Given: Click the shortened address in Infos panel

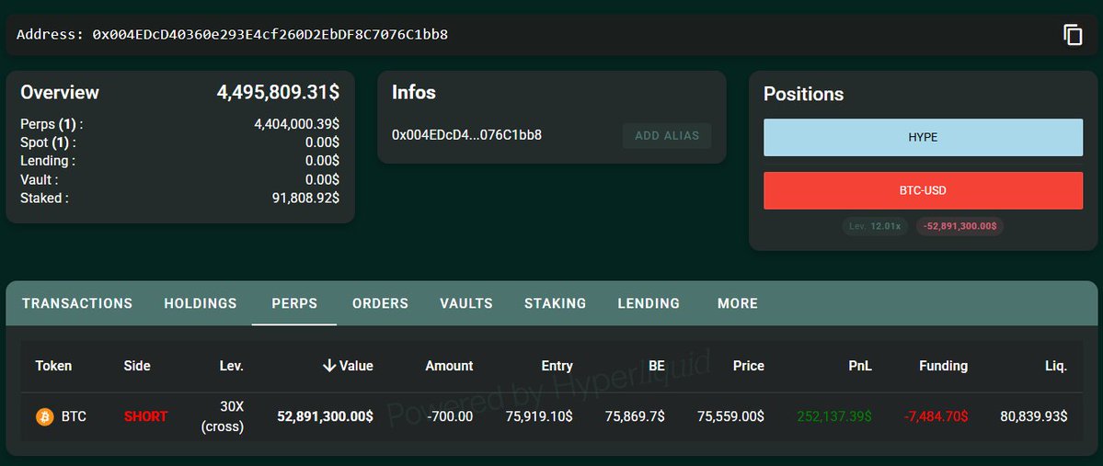Looking at the screenshot, I should tap(466, 136).
